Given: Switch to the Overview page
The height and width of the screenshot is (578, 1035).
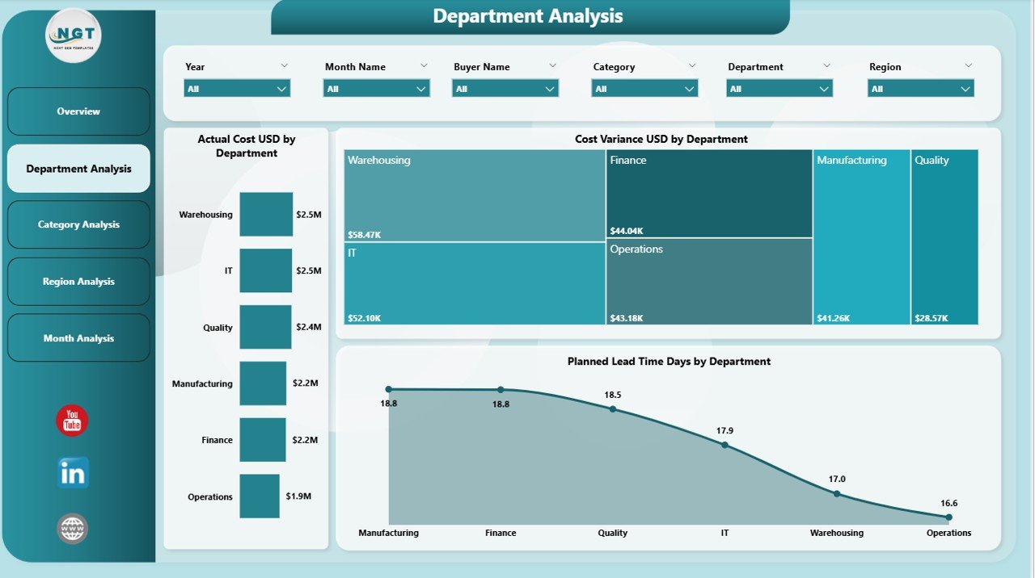Looking at the screenshot, I should (x=78, y=111).
